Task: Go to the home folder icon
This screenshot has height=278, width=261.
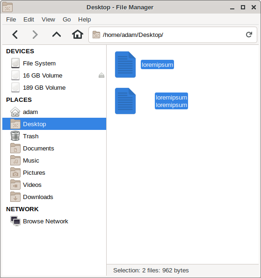Action: [x=78, y=35]
